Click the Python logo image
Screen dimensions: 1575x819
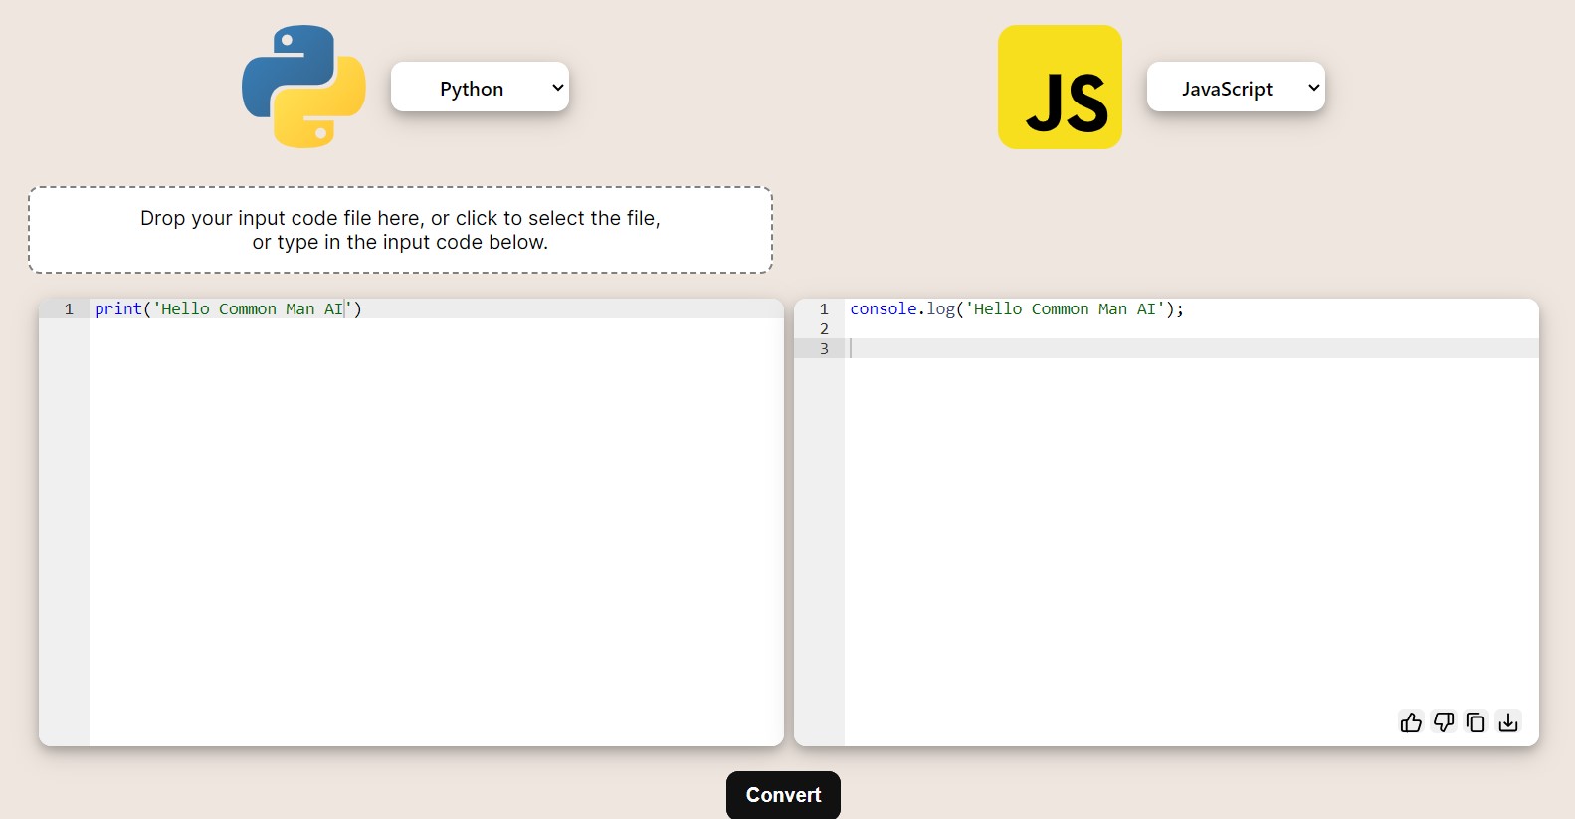coord(303,87)
